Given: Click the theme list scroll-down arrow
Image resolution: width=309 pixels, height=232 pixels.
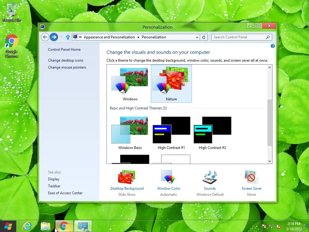Looking at the screenshot, I should pyautogui.click(x=269, y=161).
